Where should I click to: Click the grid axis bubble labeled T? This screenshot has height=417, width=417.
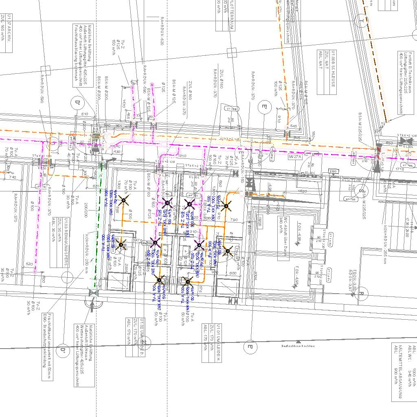pos(361,20)
